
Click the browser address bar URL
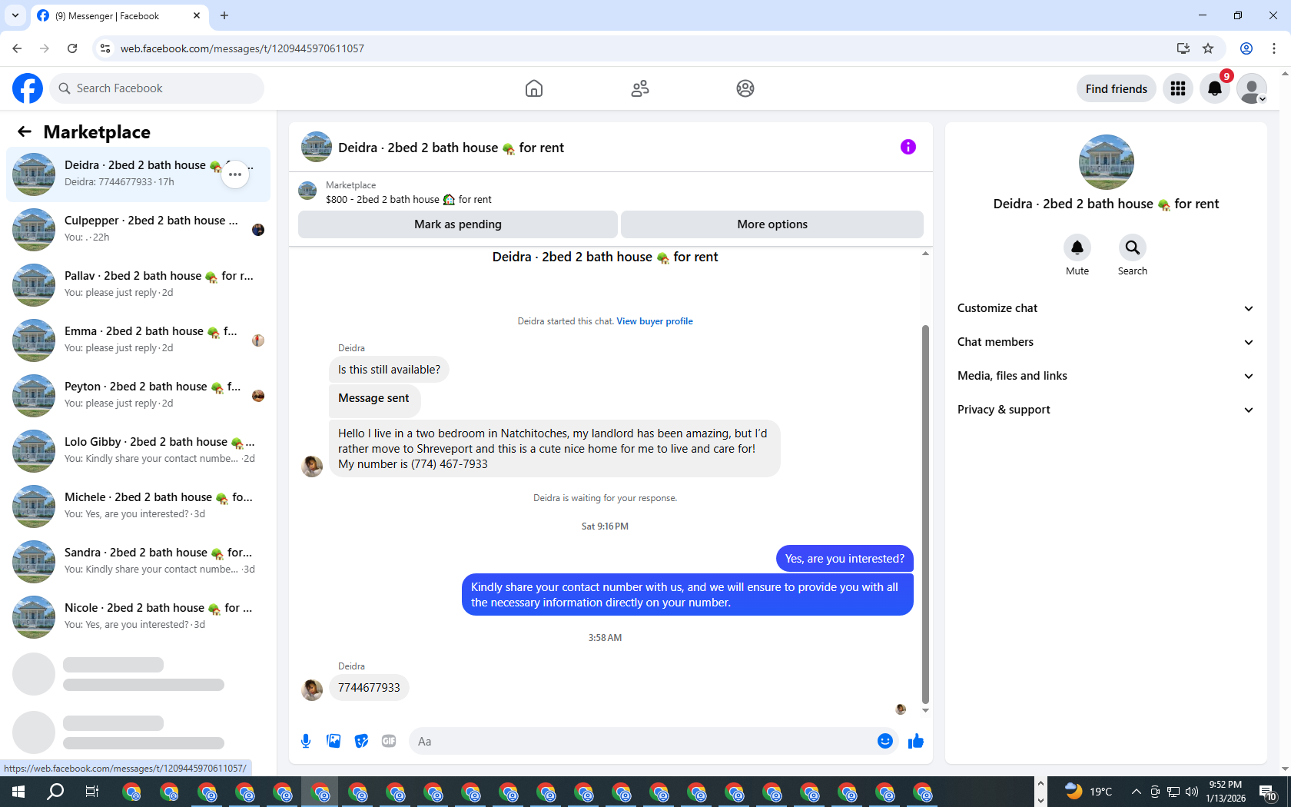[242, 48]
